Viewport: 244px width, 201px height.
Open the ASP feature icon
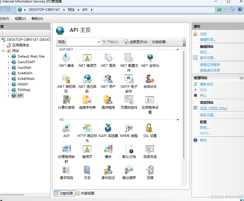pos(66,131)
